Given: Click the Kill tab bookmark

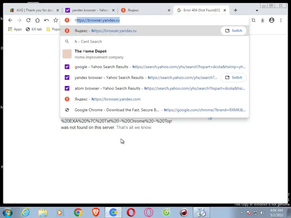Looking at the screenshot, I should point(34,29).
